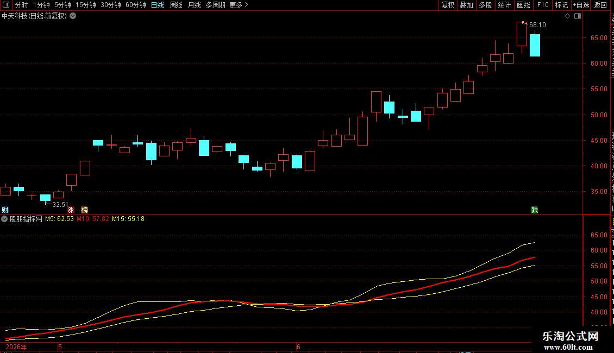Switch to the 日线 daily chart
The image size is (614, 353).
(158, 5)
